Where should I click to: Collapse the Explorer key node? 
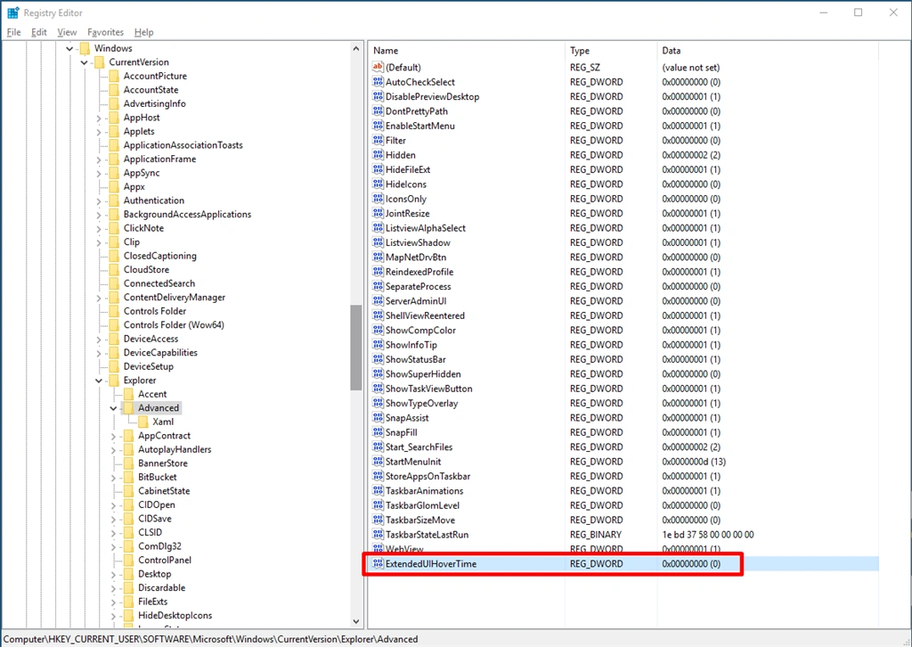(99, 381)
